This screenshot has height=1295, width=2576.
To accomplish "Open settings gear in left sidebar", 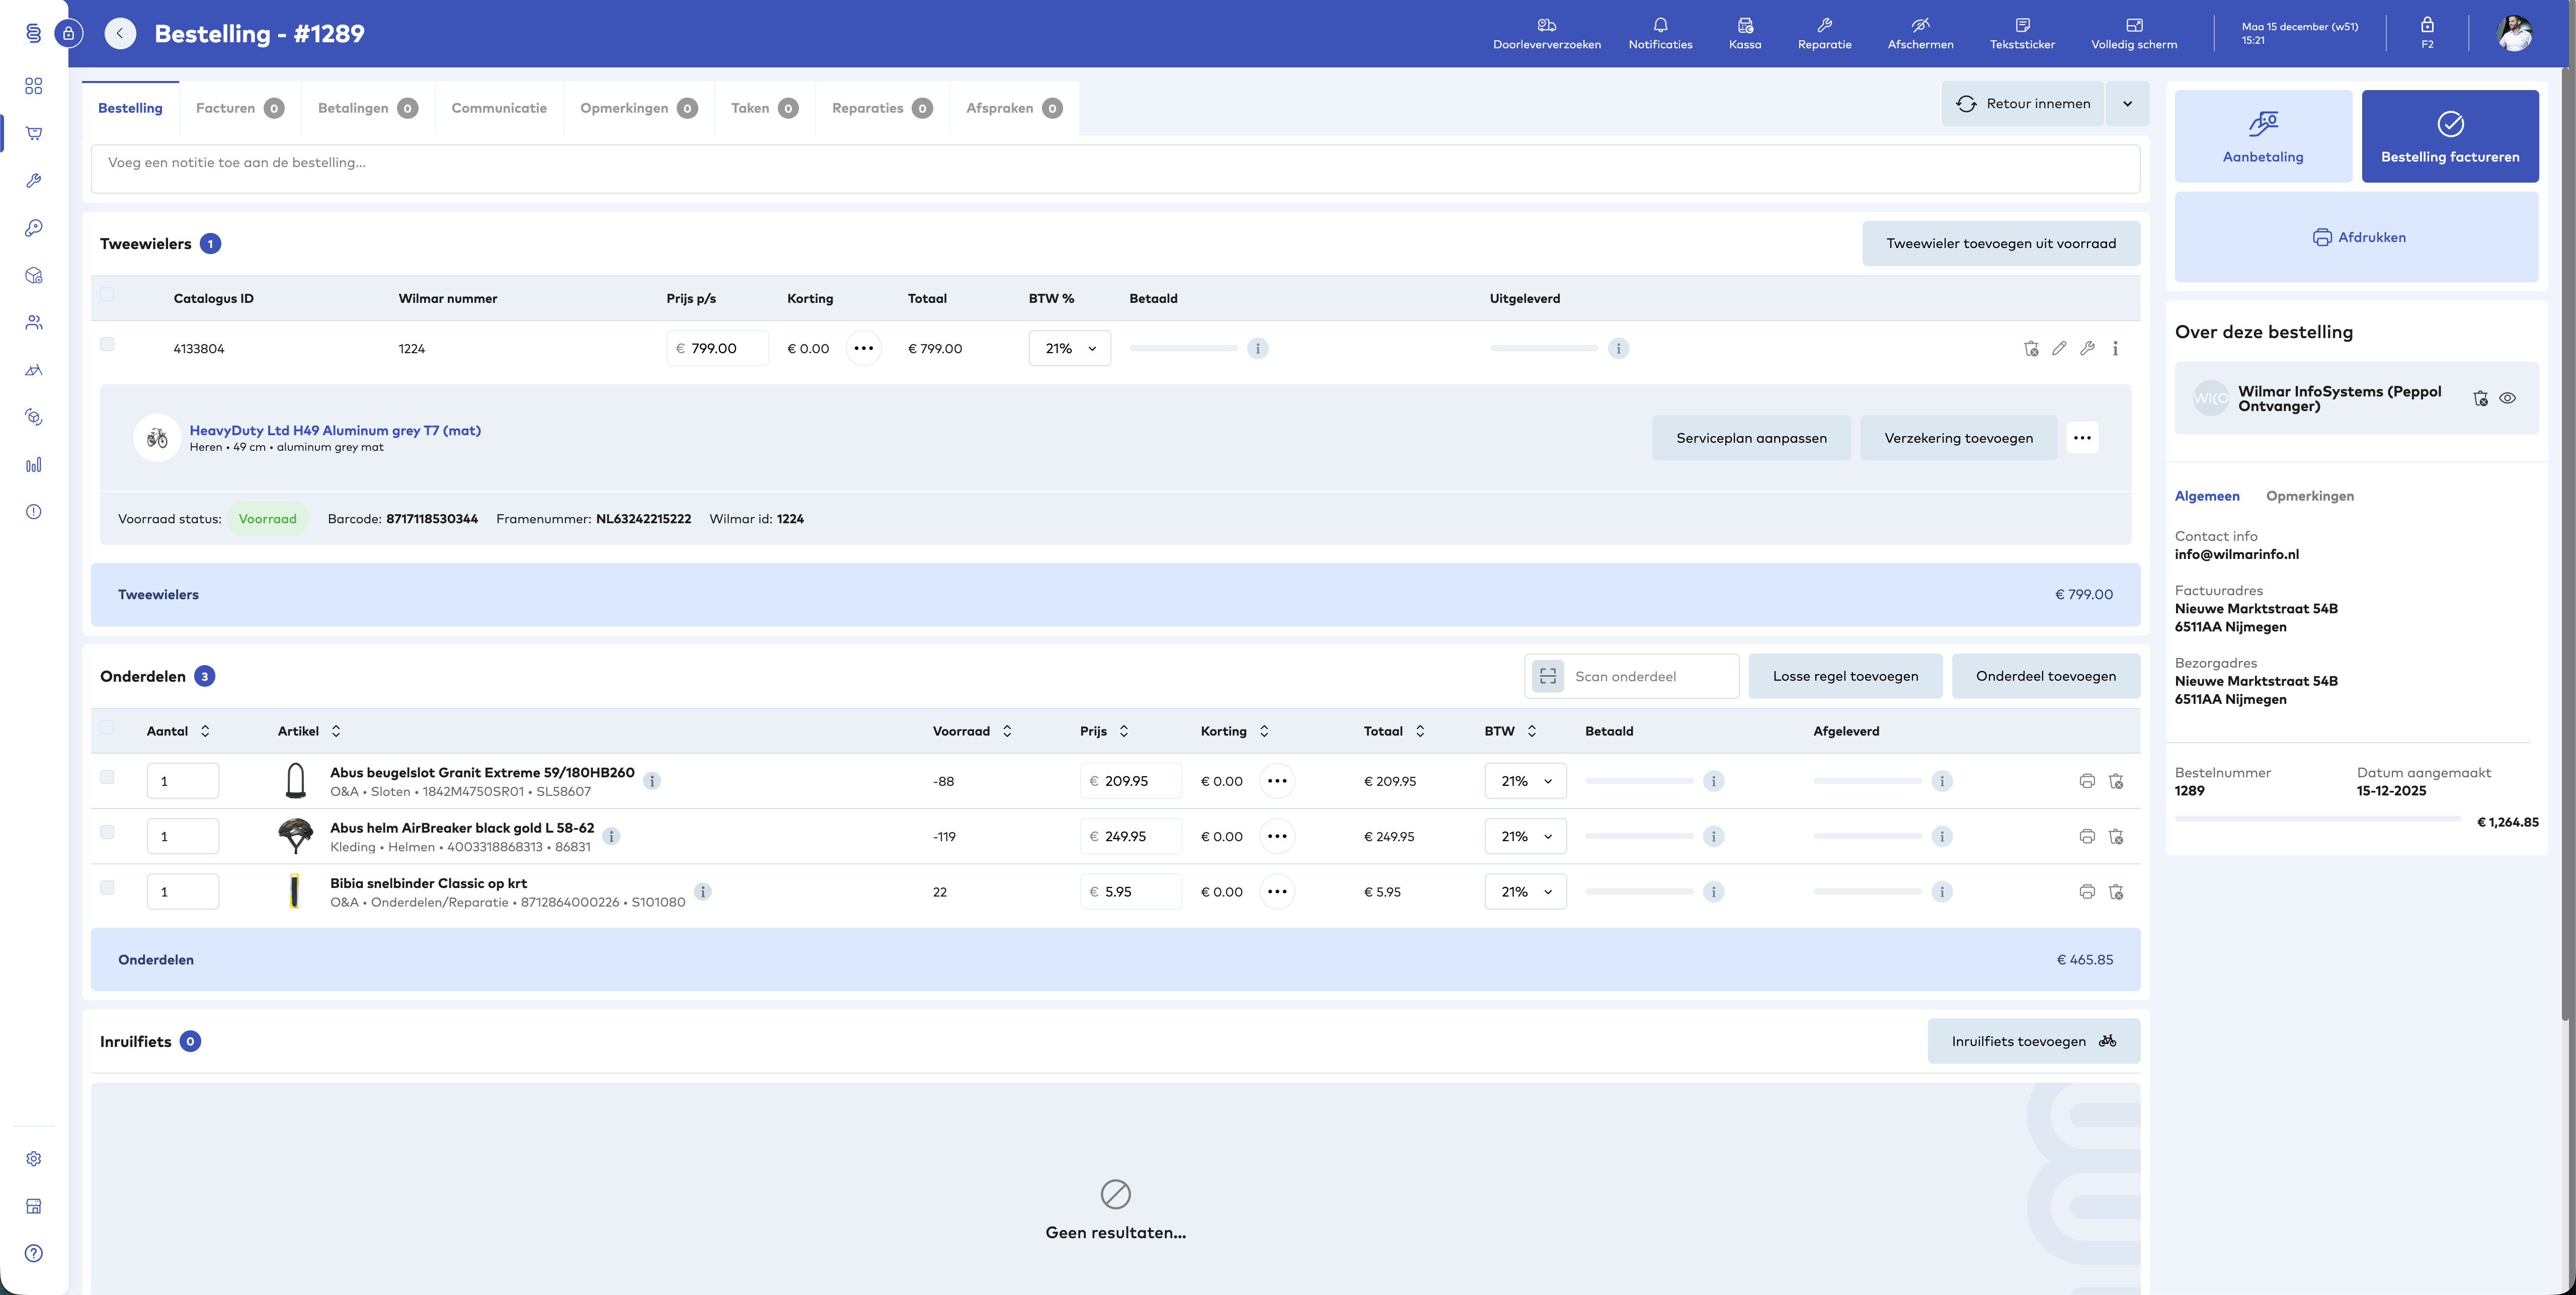I will (x=34, y=1158).
